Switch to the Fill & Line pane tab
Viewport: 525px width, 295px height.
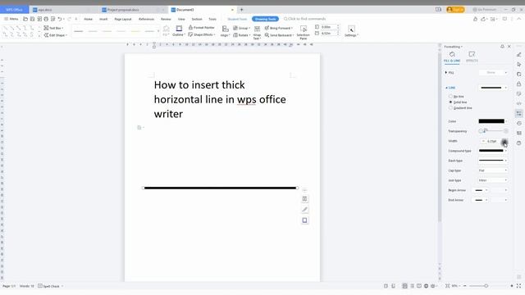(x=452, y=57)
